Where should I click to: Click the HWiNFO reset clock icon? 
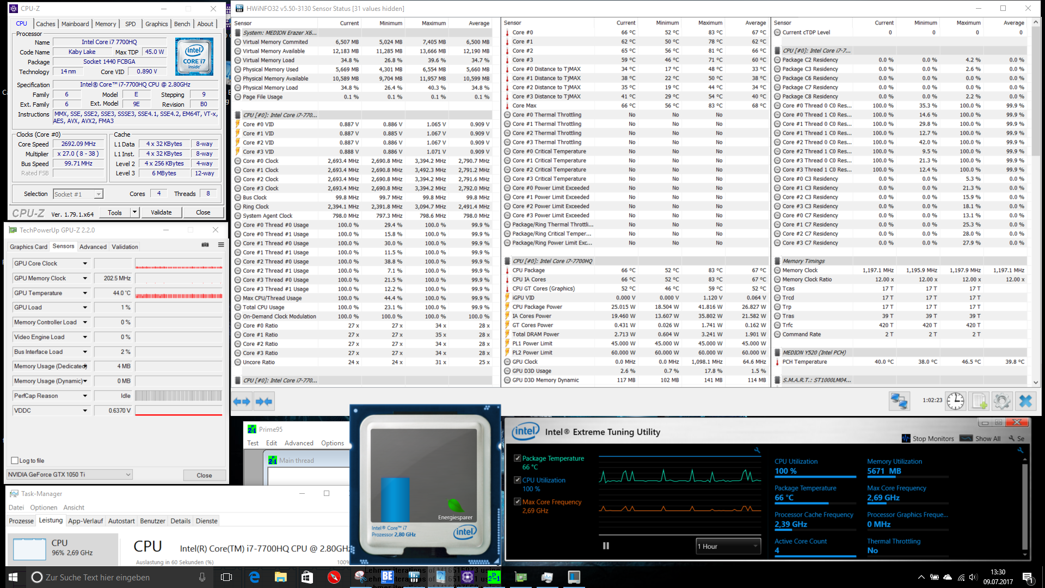(x=955, y=401)
